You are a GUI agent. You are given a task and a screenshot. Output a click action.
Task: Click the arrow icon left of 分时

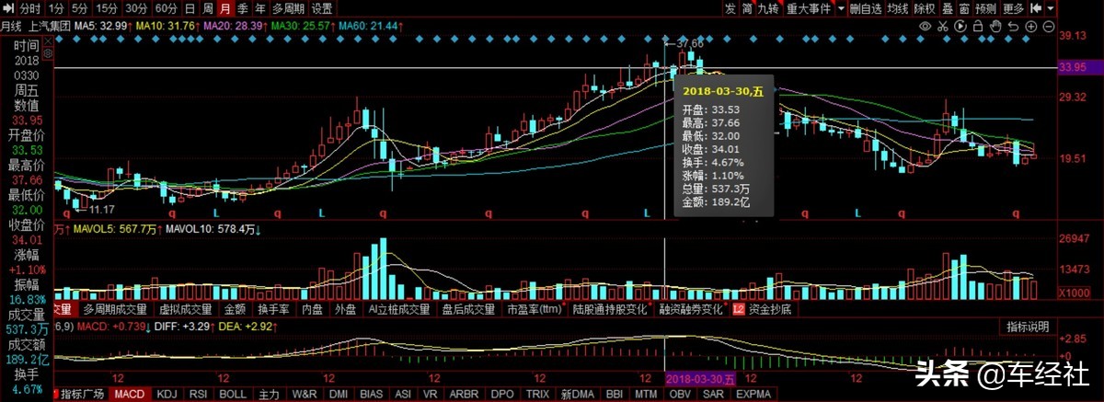[8, 8]
